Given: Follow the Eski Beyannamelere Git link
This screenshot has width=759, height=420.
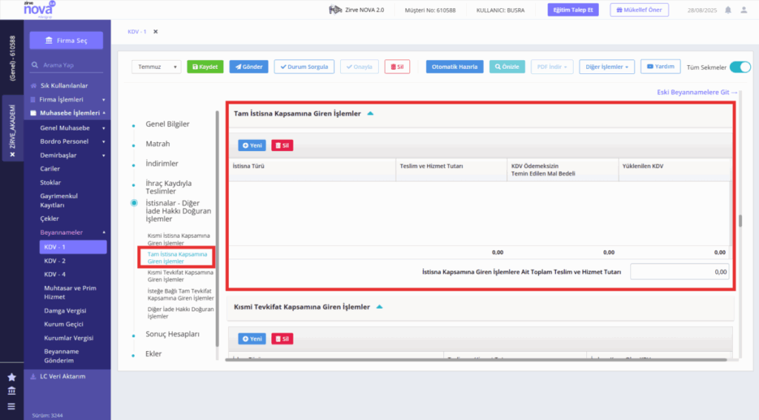Looking at the screenshot, I should coord(697,92).
